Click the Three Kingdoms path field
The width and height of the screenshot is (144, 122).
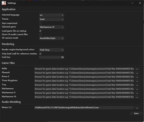pyautogui.click(x=84, y=81)
